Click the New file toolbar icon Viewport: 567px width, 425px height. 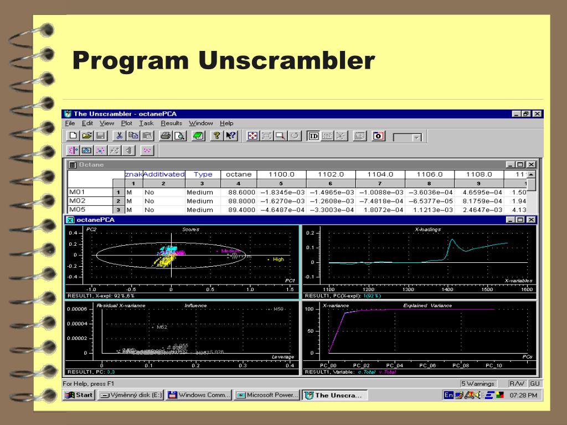coord(73,136)
